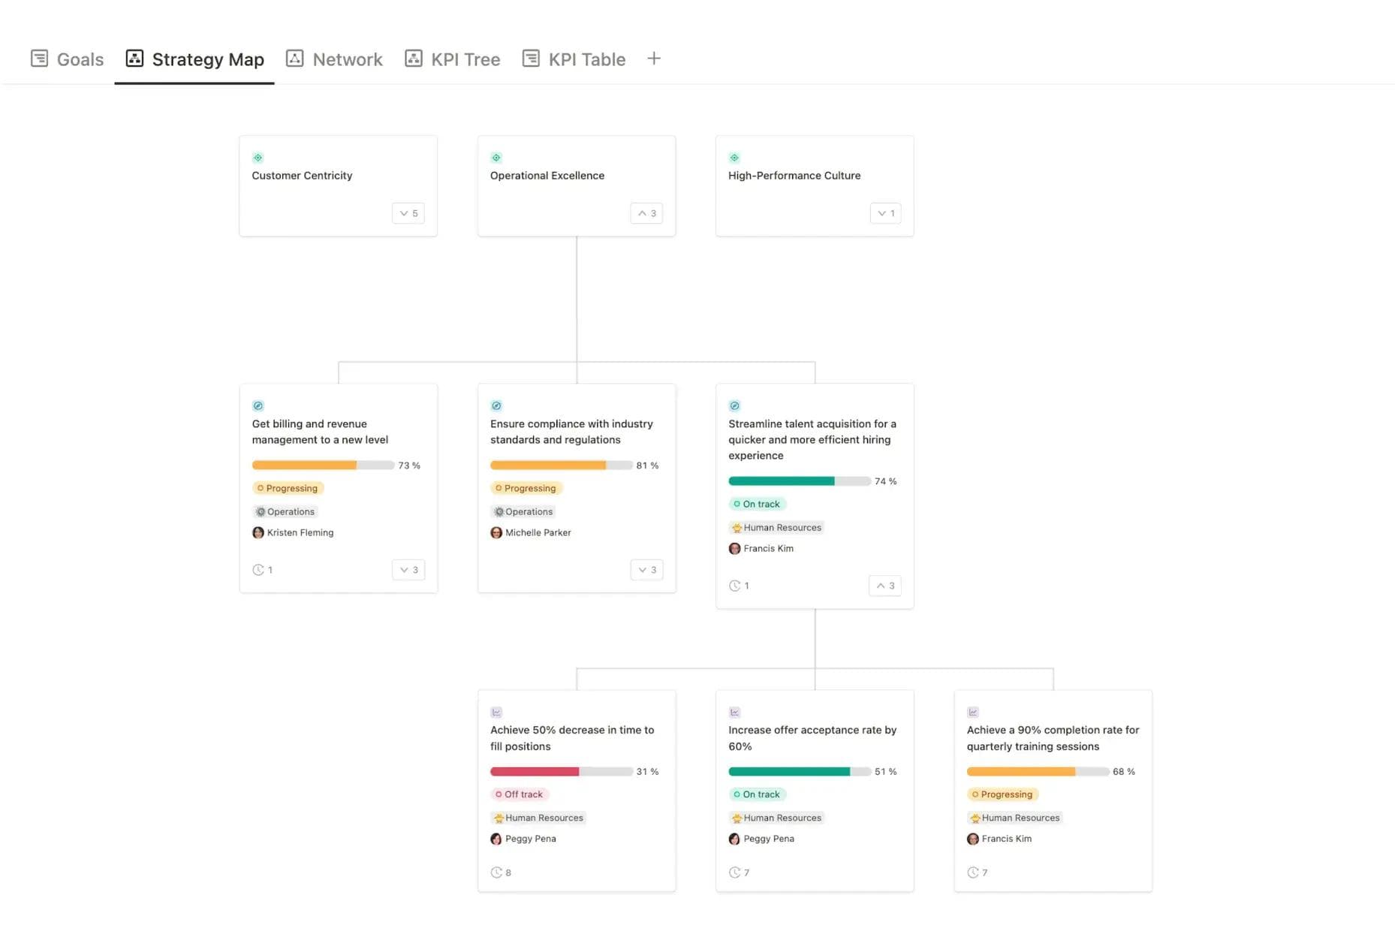Image resolution: width=1395 pixels, height=934 pixels.
Task: Click the progress bar on Ensure compliance card
Action: [560, 465]
